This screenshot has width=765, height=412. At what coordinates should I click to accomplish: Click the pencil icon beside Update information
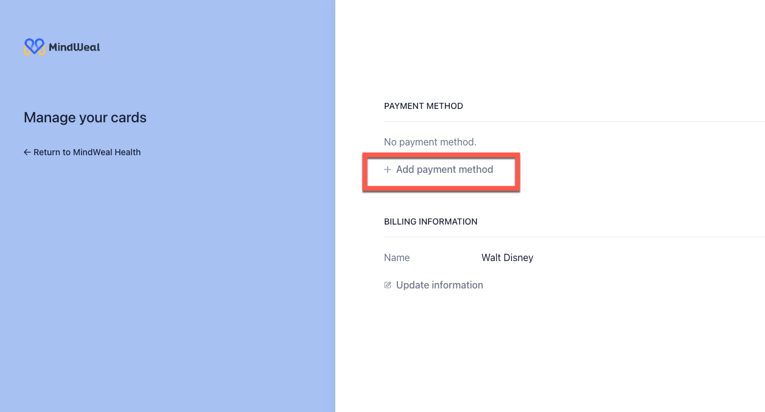pyautogui.click(x=388, y=285)
